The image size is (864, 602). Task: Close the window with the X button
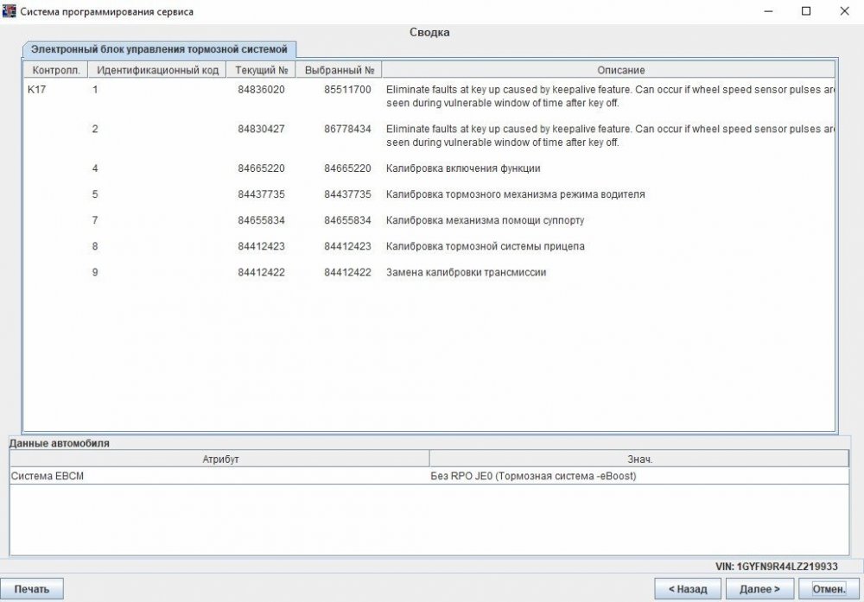click(x=844, y=11)
